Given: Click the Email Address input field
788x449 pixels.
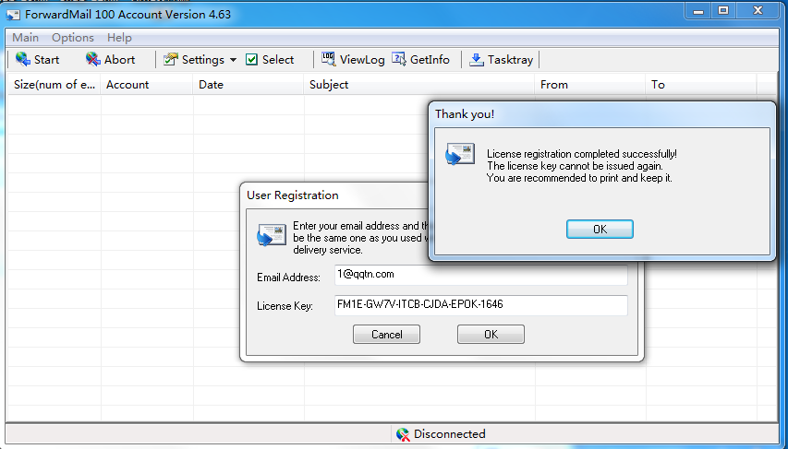Looking at the screenshot, I should (x=480, y=276).
